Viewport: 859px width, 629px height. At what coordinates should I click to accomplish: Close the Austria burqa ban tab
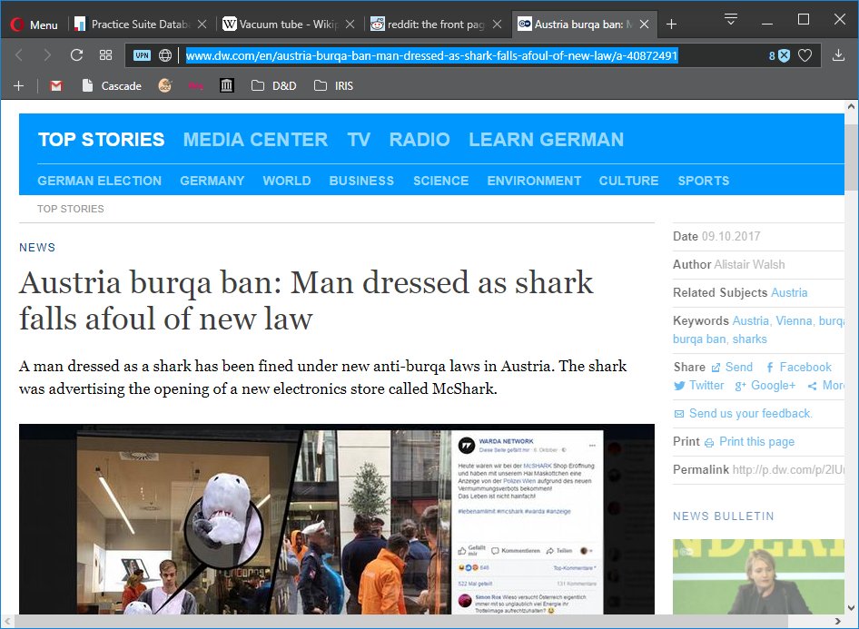pyautogui.click(x=645, y=25)
